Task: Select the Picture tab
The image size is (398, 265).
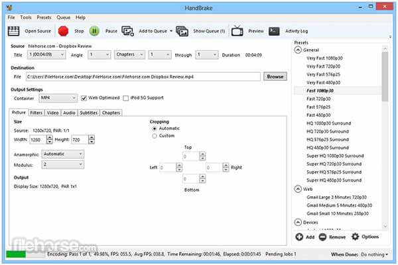Action: [x=19, y=113]
